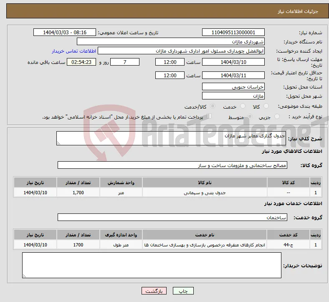Click the requester field ابوالفضل چوبداری
The width and height of the screenshot is (329, 302).
pyautogui.click(x=181, y=51)
